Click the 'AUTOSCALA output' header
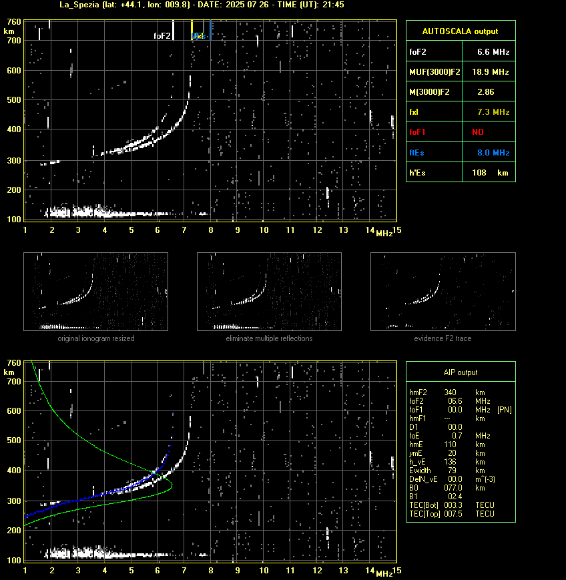Viewport: 566px width, 580px height. (460, 31)
